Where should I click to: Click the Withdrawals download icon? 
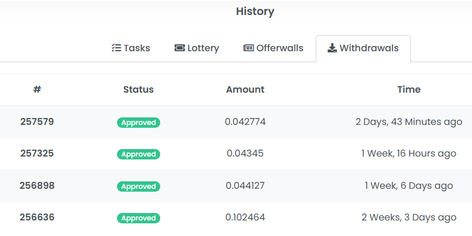(x=332, y=48)
